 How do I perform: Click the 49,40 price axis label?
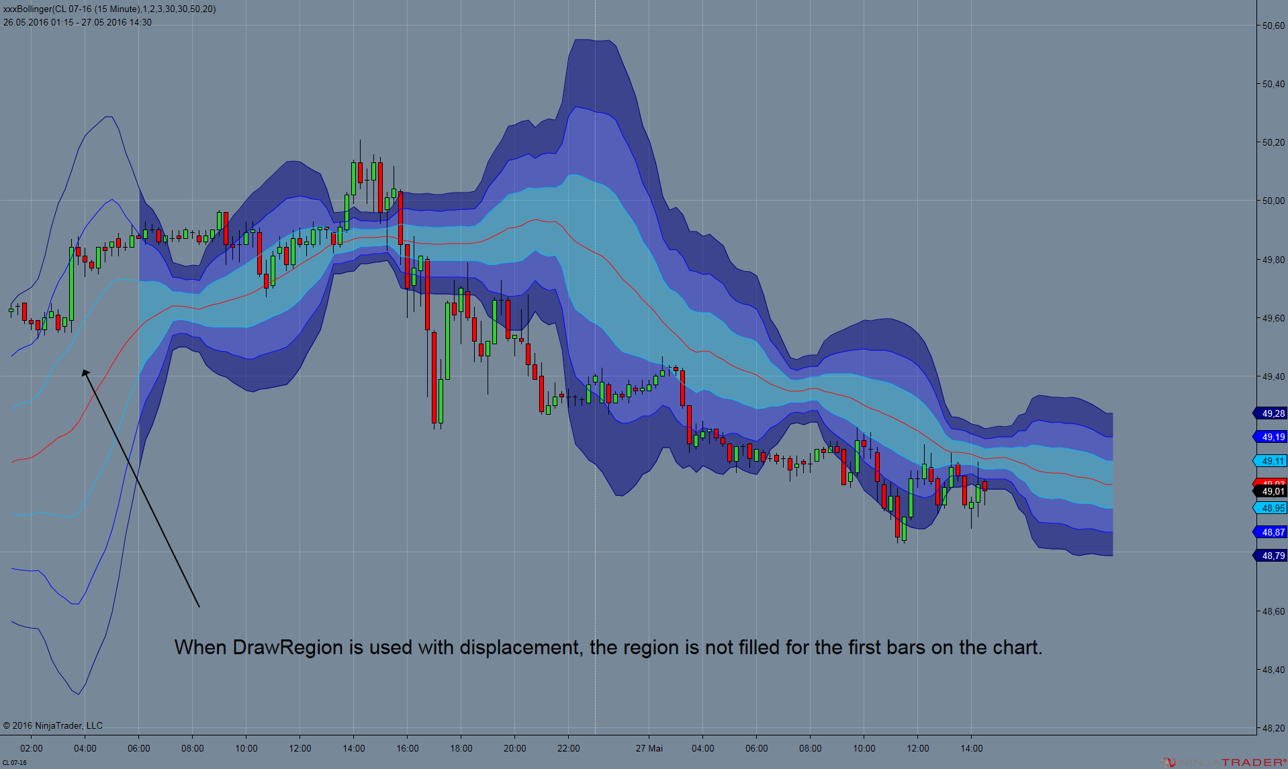pyautogui.click(x=1273, y=376)
